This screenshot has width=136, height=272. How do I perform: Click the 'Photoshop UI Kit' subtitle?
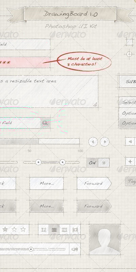(x=71, y=27)
